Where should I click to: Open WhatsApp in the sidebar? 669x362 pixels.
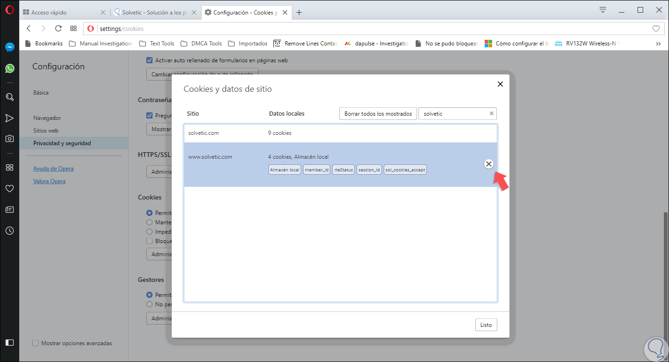pos(10,68)
